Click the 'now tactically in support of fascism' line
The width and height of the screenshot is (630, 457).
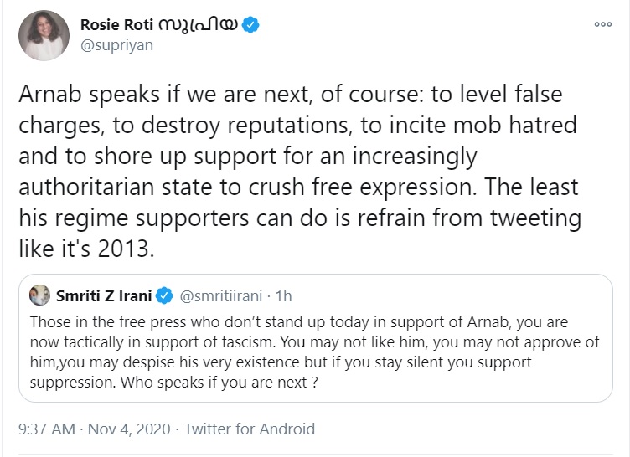152,342
